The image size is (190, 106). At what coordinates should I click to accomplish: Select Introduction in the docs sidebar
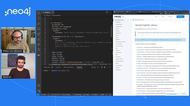point(118,22)
